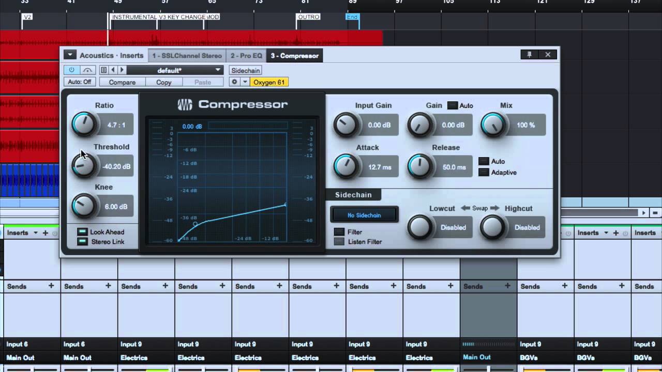Close the Compressor plugin window

548,54
